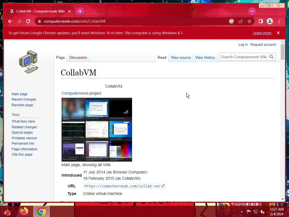Open Learn more about Chrome updates
This screenshot has width=289, height=217.
[262, 33]
